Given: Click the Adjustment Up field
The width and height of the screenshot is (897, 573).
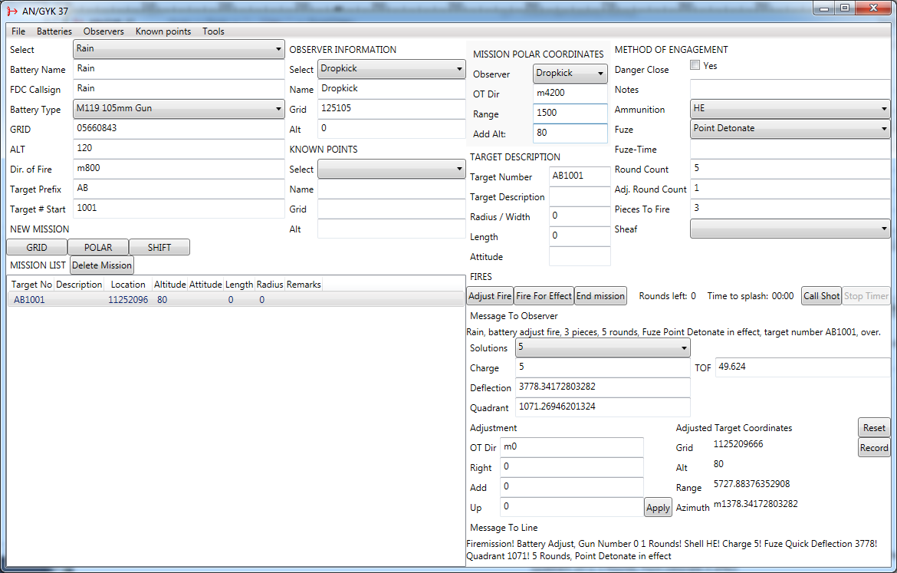Looking at the screenshot, I should (x=571, y=508).
